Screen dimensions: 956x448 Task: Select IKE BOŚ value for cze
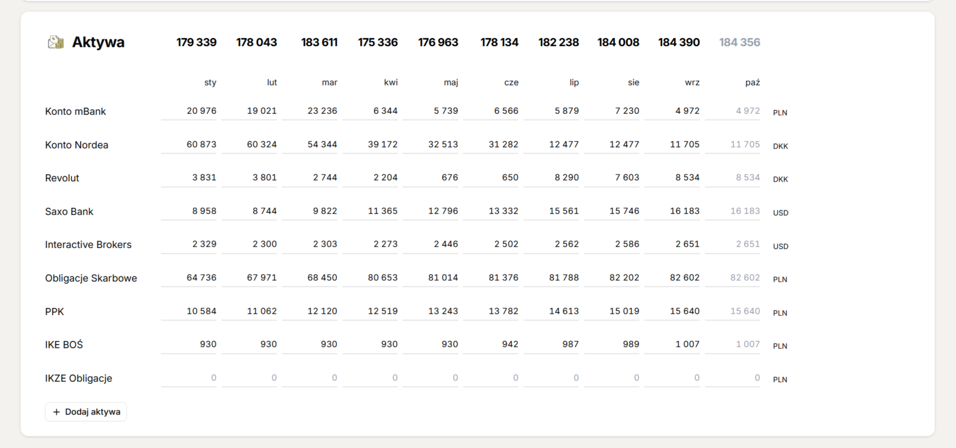(x=491, y=344)
